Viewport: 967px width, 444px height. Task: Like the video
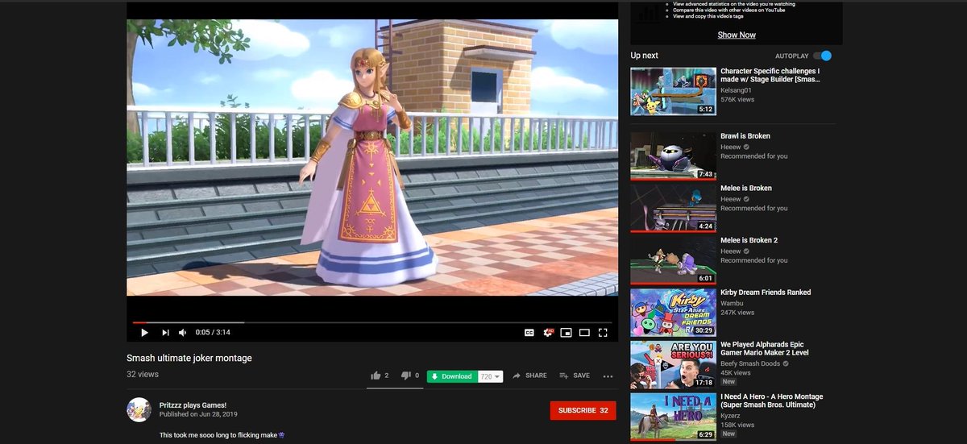pyautogui.click(x=380, y=376)
